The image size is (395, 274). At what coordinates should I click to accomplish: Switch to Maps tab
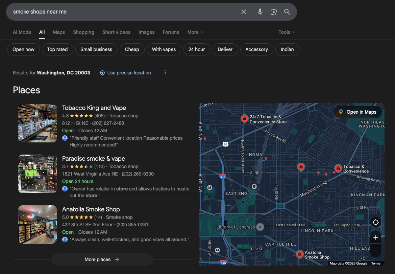(59, 32)
